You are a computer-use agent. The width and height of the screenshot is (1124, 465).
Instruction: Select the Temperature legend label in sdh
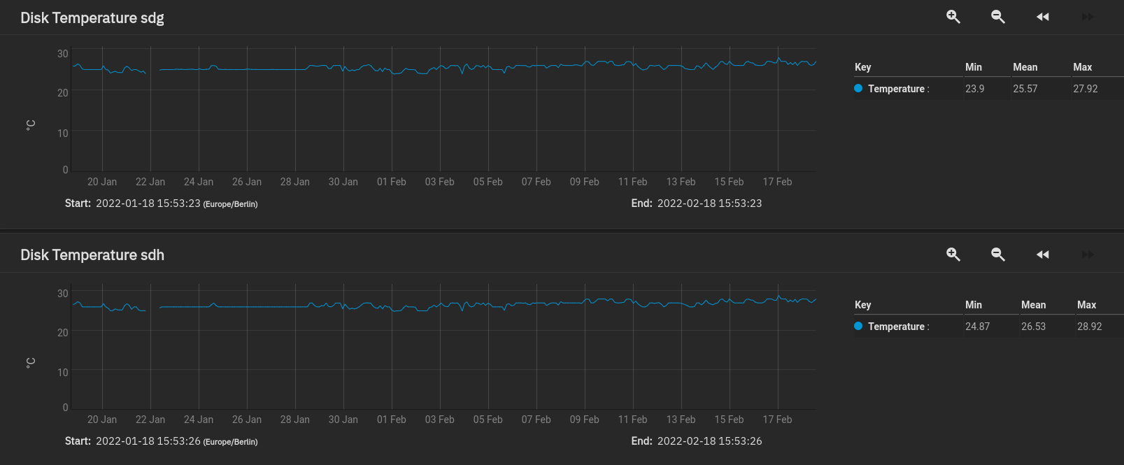point(896,327)
